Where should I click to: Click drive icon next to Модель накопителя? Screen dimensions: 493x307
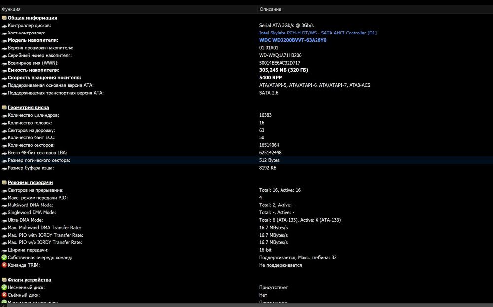pyautogui.click(x=4, y=41)
